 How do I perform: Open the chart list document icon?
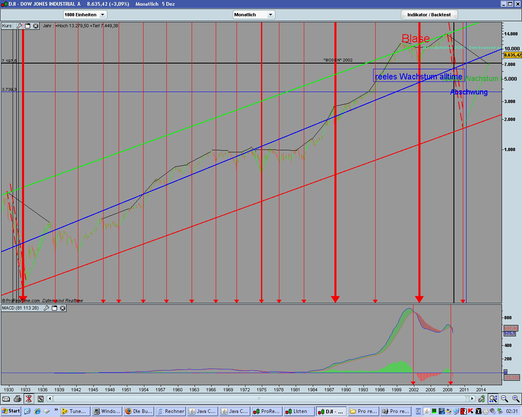40,399
